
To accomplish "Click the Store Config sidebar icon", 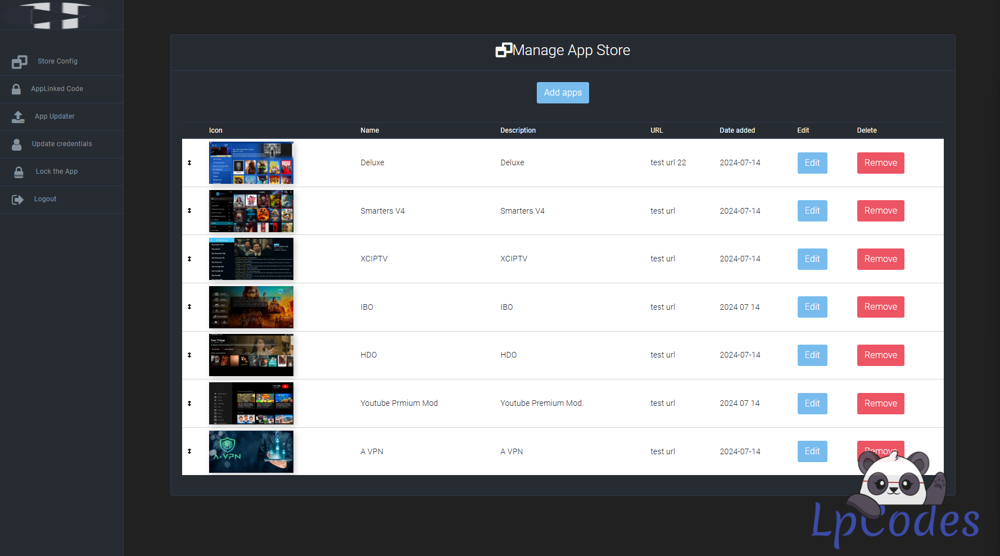I will coord(20,62).
